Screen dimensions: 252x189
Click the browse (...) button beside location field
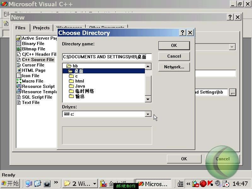pos(232,92)
